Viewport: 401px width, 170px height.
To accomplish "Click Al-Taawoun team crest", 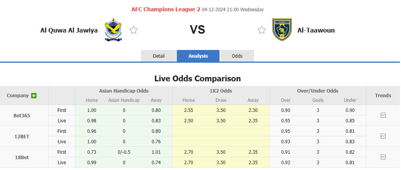I will coord(282,30).
